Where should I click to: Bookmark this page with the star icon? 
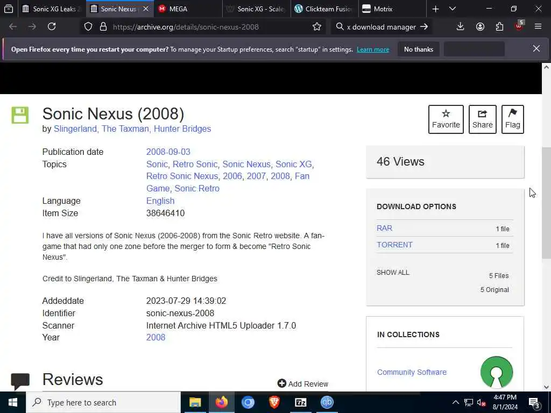click(x=316, y=27)
